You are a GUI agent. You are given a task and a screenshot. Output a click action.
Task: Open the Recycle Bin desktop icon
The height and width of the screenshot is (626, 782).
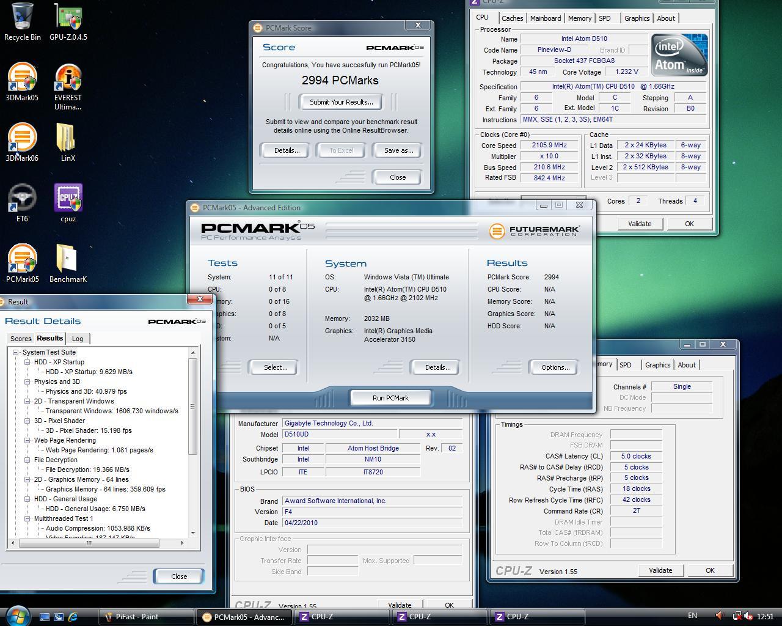click(x=22, y=21)
